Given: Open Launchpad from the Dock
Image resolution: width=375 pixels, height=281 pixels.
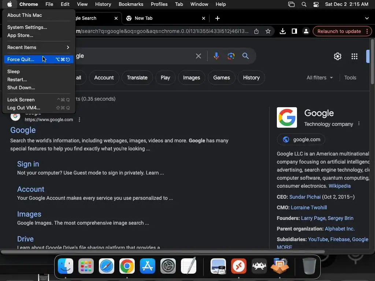Looking at the screenshot, I should [x=86, y=266].
